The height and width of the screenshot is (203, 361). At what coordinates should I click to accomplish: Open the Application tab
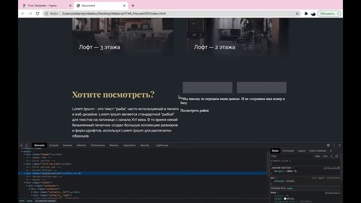point(129,145)
